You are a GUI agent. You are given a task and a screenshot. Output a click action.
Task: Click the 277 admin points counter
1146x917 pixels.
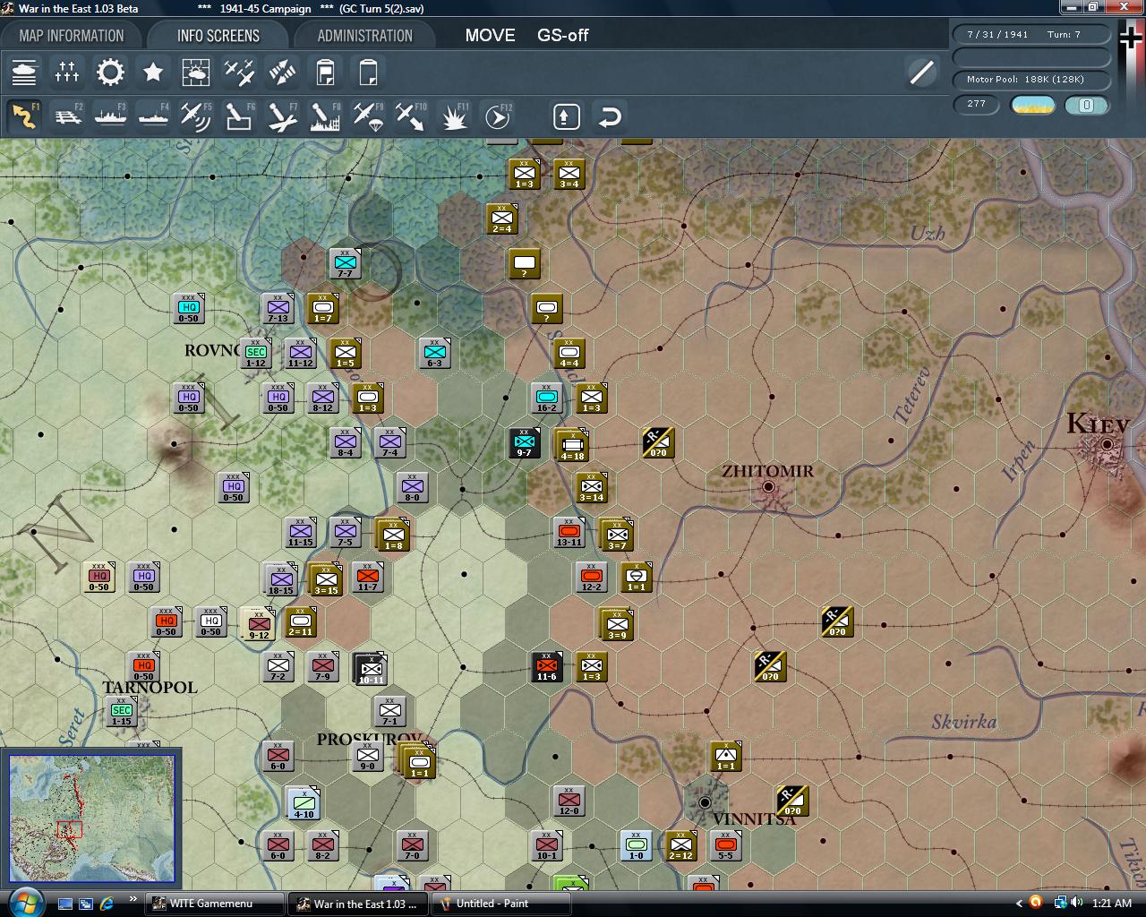[977, 105]
